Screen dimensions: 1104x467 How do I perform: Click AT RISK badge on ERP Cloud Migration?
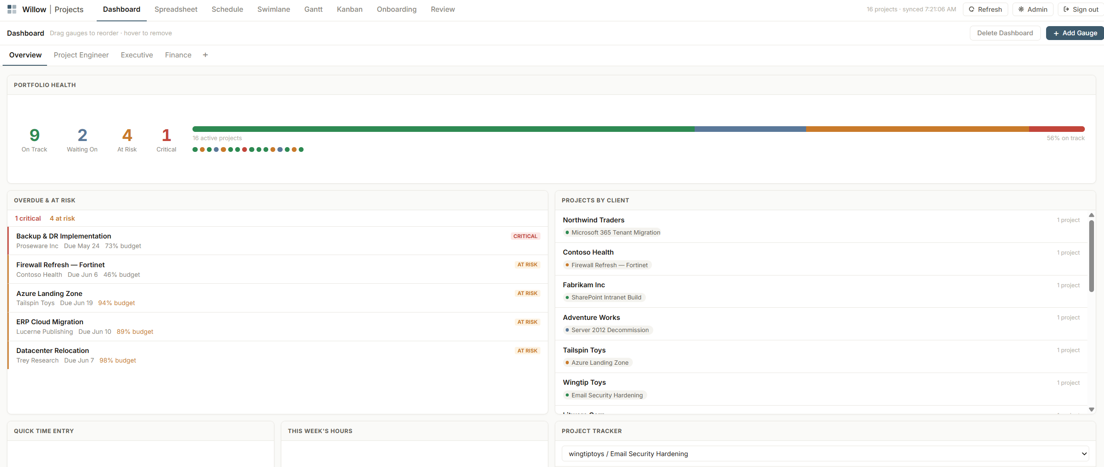(x=527, y=322)
